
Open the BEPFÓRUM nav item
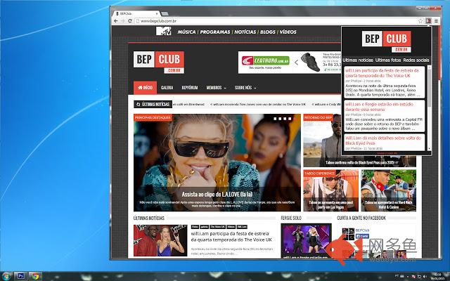190,87
